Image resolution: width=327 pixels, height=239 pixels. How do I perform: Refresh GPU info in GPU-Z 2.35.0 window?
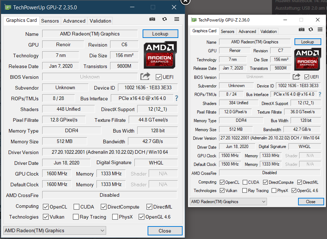pos(164,19)
